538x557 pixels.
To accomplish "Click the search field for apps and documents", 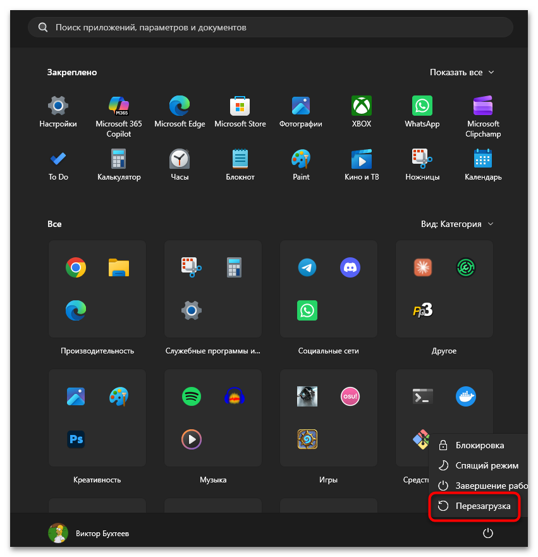I will 271,27.
